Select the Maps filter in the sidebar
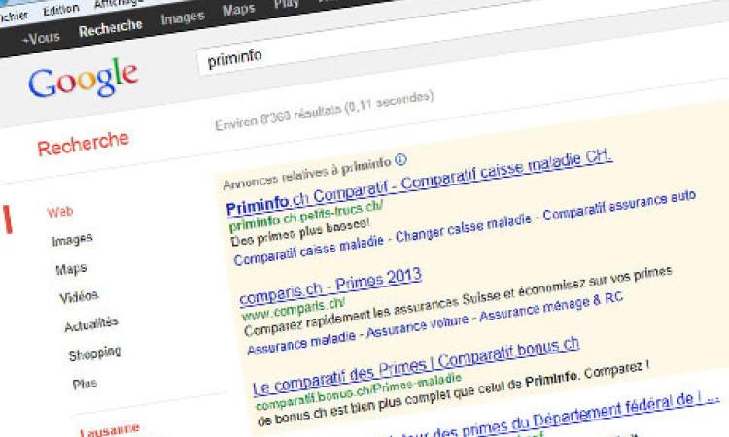The width and height of the screenshot is (729, 437). 71,269
